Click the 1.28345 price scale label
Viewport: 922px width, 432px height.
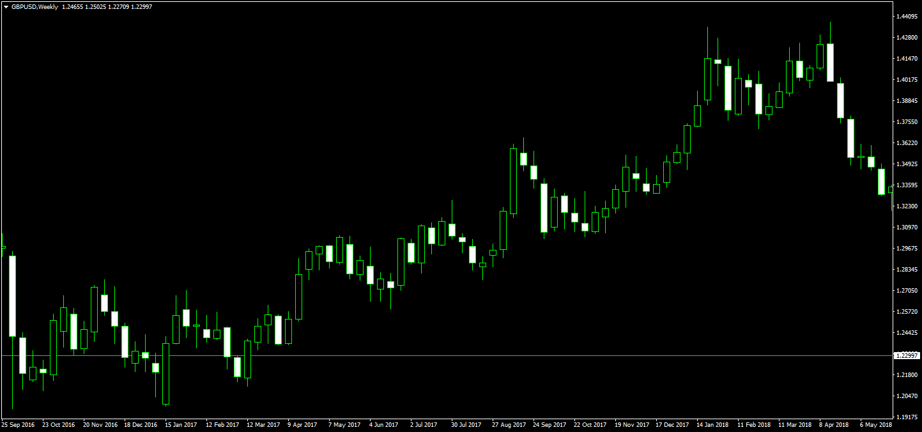[907, 269]
